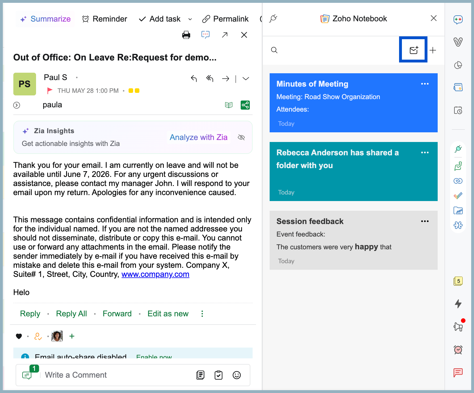Create new note with plus icon

point(433,50)
